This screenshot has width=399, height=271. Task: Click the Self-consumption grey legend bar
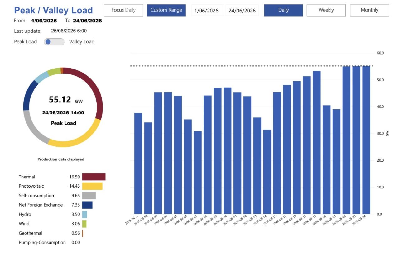point(89,196)
